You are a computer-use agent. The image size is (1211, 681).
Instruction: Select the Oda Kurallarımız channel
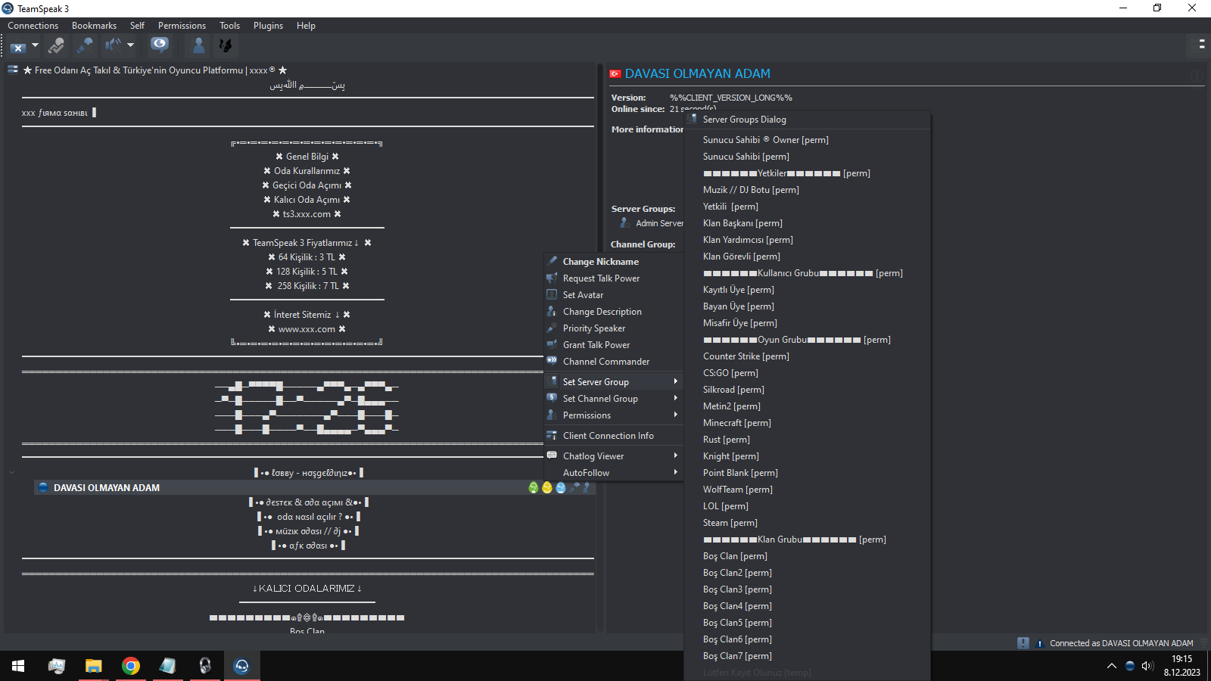tap(307, 171)
